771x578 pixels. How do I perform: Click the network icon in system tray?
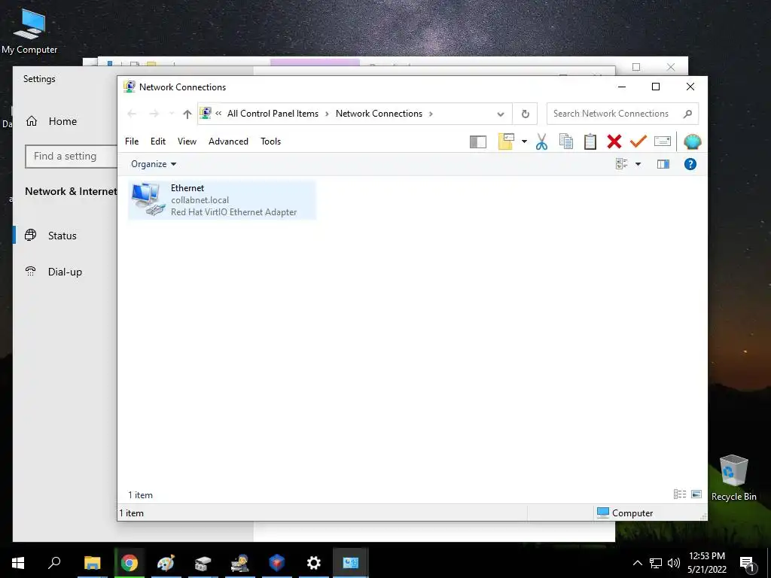click(x=656, y=563)
